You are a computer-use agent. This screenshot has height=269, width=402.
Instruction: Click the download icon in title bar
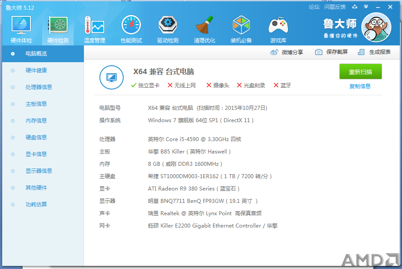[355, 7]
